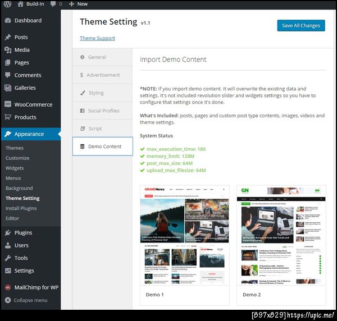Open the Editor submenu item
The image size is (337, 321).
(x=12, y=218)
